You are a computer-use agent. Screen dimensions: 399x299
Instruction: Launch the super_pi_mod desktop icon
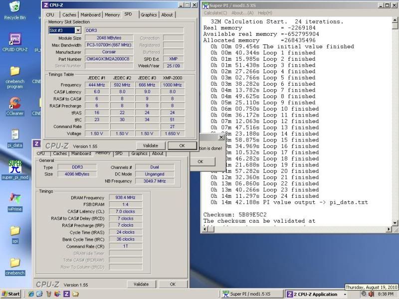tap(15, 169)
